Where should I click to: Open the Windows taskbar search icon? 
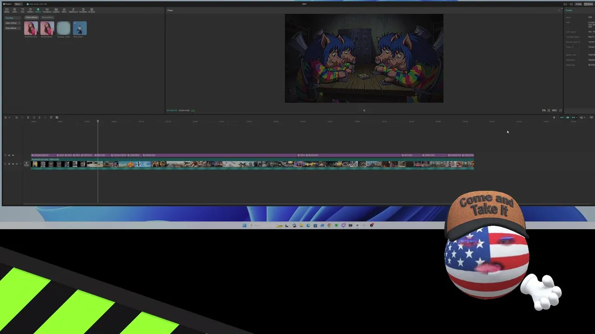tap(251, 225)
